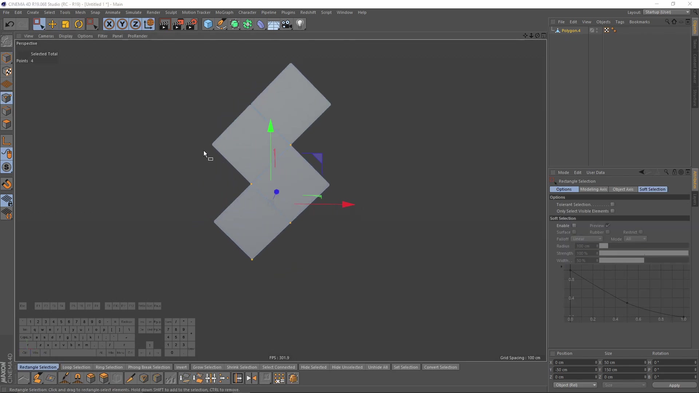The width and height of the screenshot is (699, 393).
Task: Click the Loop Selection button
Action: [x=76, y=367]
